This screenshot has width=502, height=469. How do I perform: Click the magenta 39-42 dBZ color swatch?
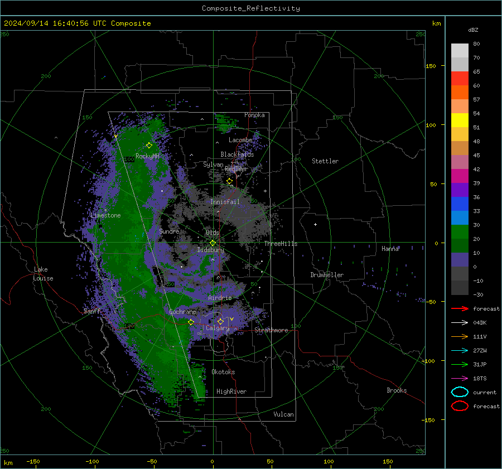pyautogui.click(x=460, y=176)
